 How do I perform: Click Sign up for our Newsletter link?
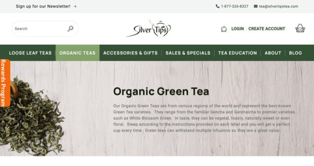[43, 6]
